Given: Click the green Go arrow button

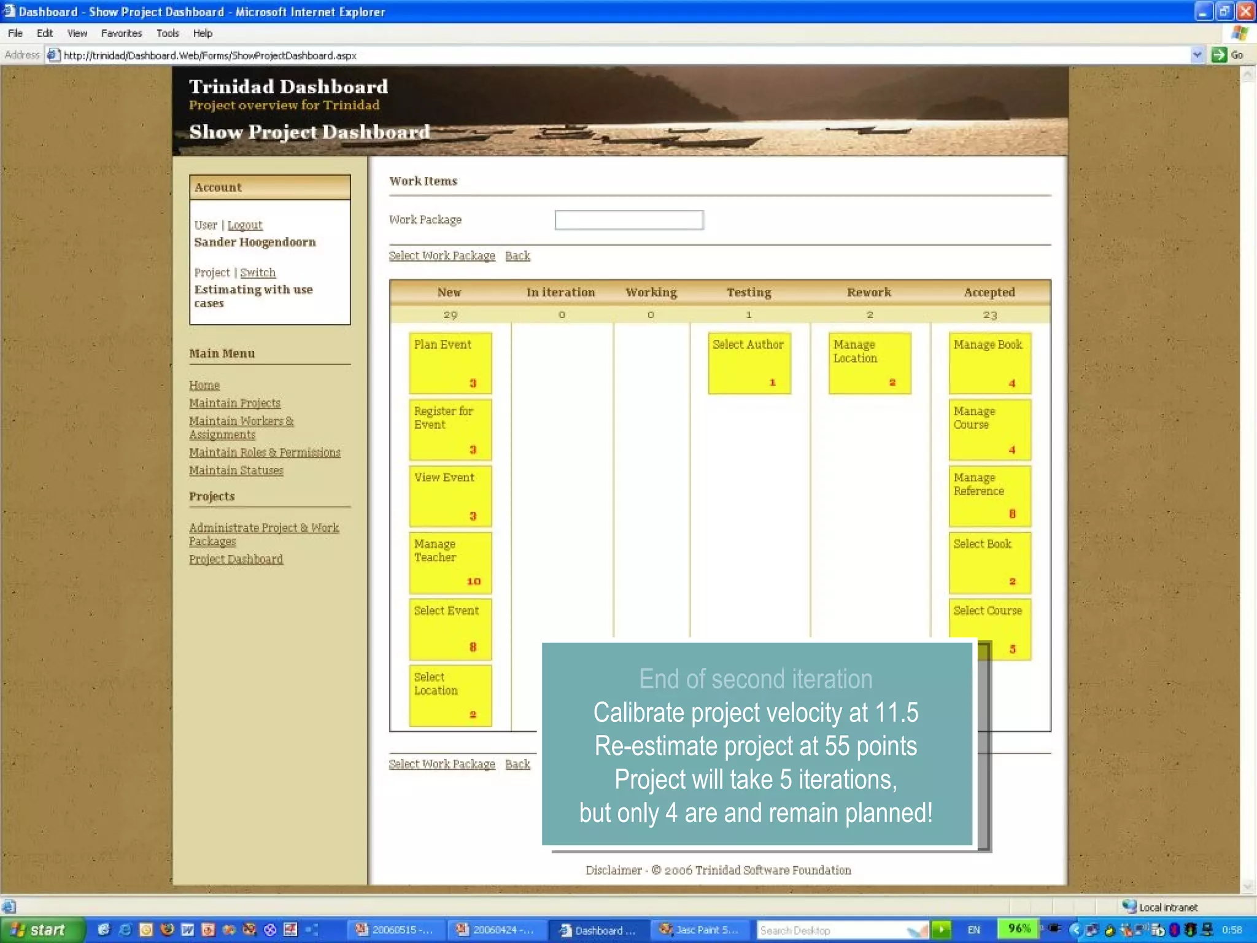Looking at the screenshot, I should point(1218,55).
